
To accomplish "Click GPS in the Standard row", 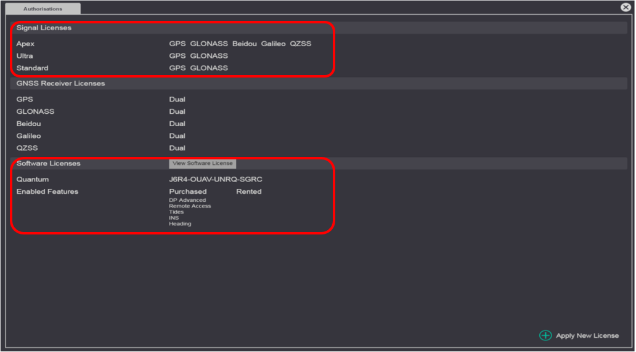I will click(177, 68).
